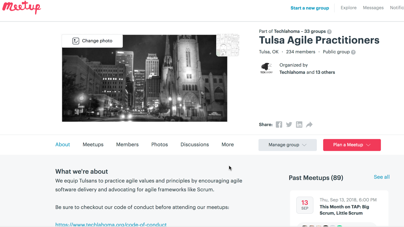This screenshot has width=404, height=227.
Task: Open the code-of-conduct URL link
Action: [x=111, y=224]
